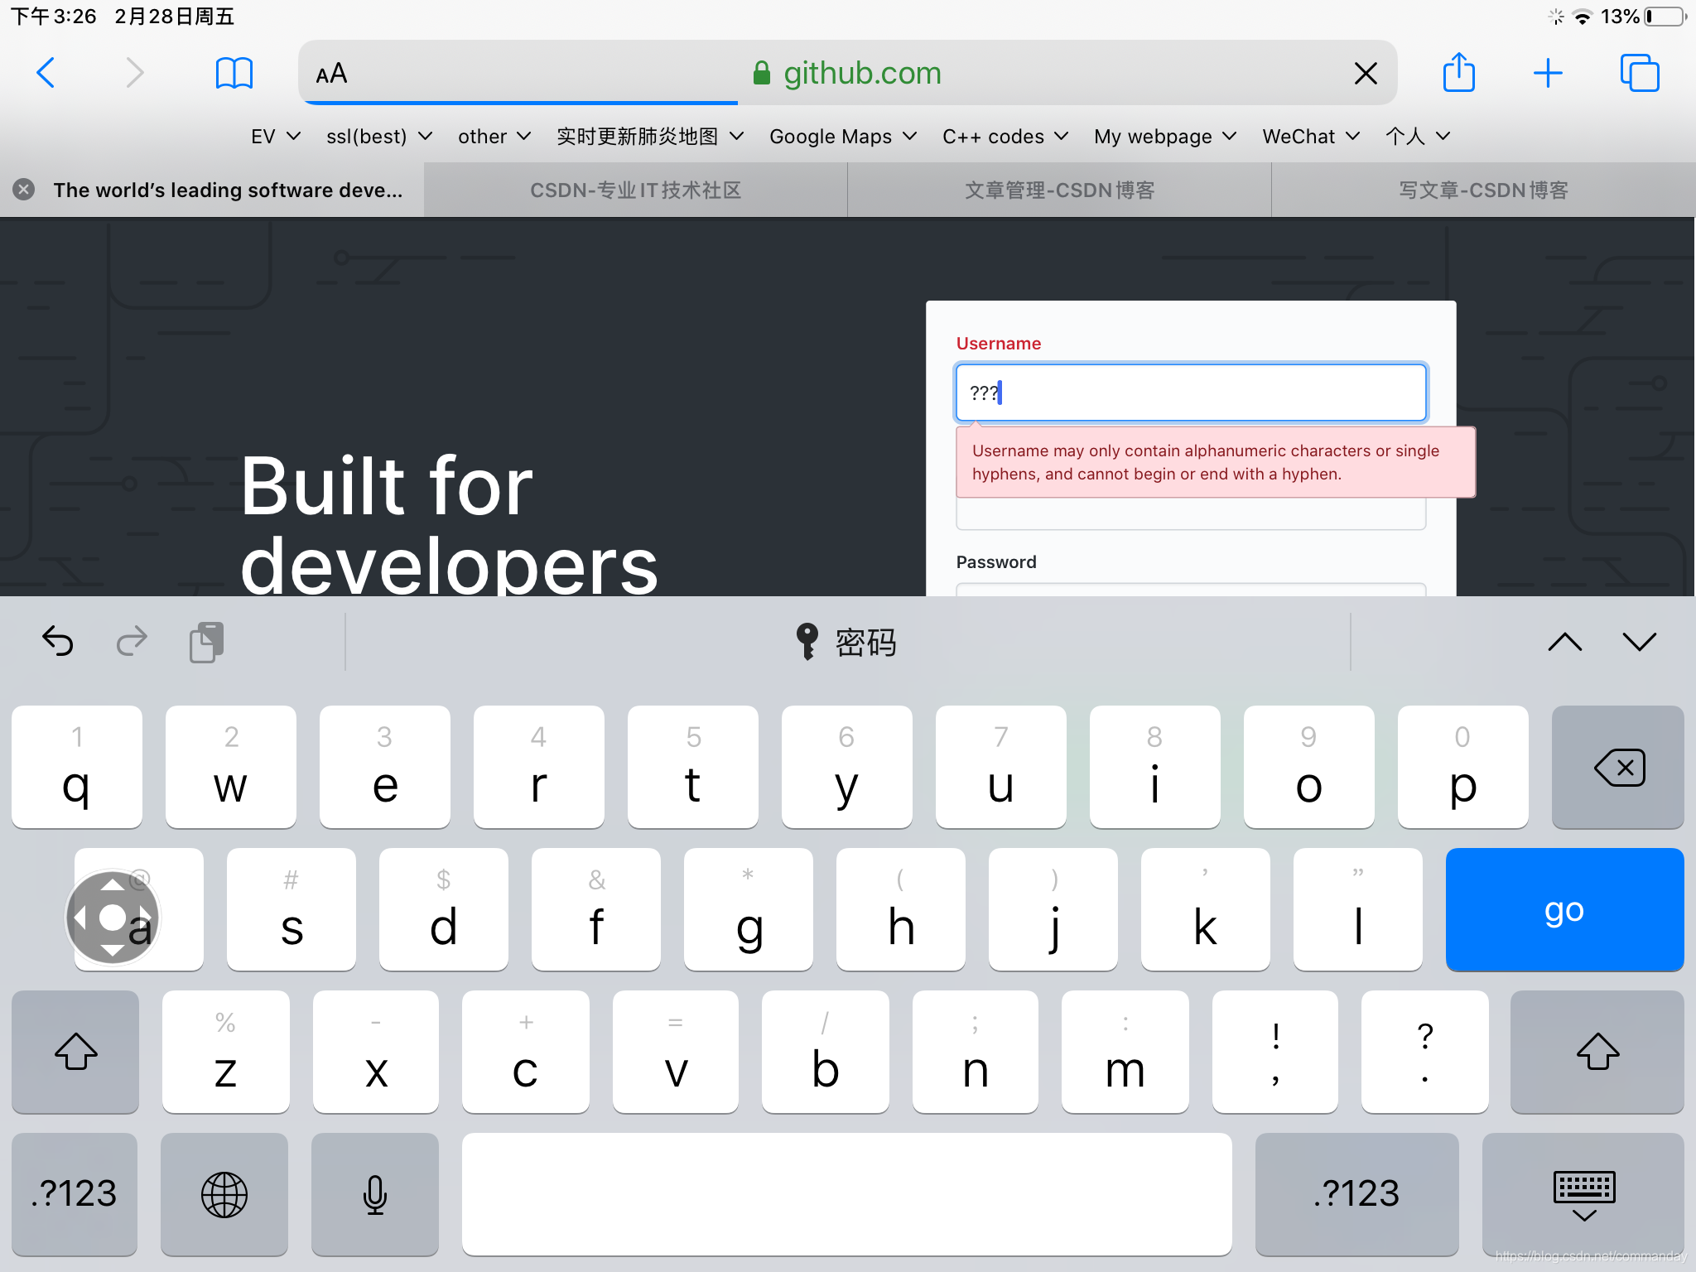Viewport: 1696px width, 1272px height.
Task: Expand the EV bookmarks folder
Action: (x=276, y=136)
